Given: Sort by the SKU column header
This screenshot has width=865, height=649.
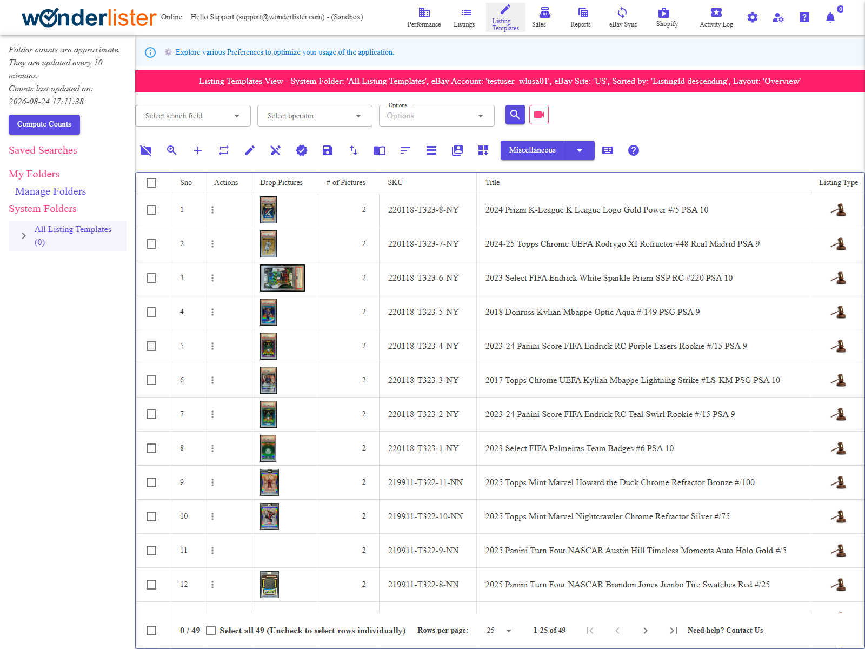Looking at the screenshot, I should (x=395, y=183).
